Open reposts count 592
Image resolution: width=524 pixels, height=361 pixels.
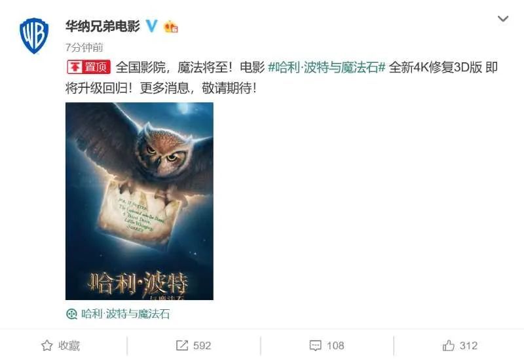tap(202, 346)
